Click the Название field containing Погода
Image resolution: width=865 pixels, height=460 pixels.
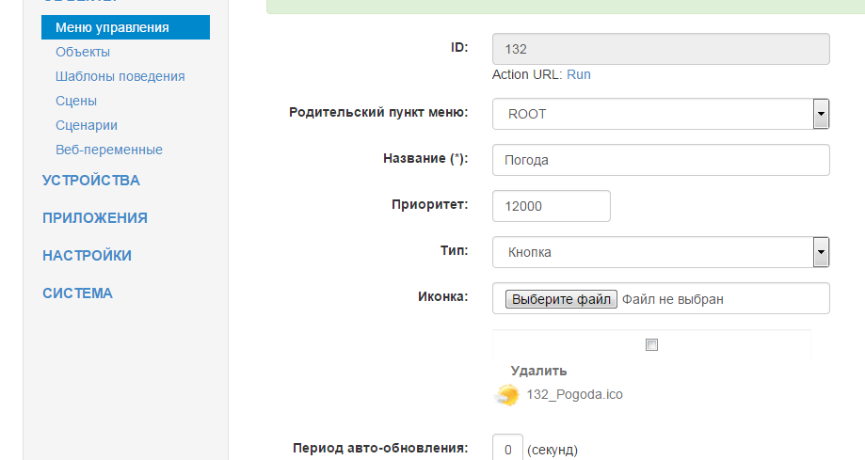[x=660, y=160]
